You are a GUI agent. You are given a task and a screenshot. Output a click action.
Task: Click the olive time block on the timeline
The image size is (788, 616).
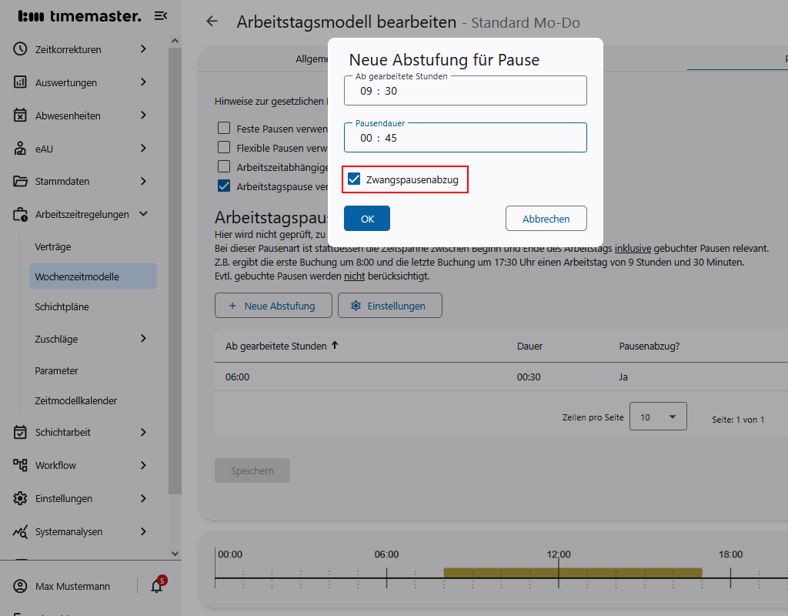pyautogui.click(x=573, y=572)
